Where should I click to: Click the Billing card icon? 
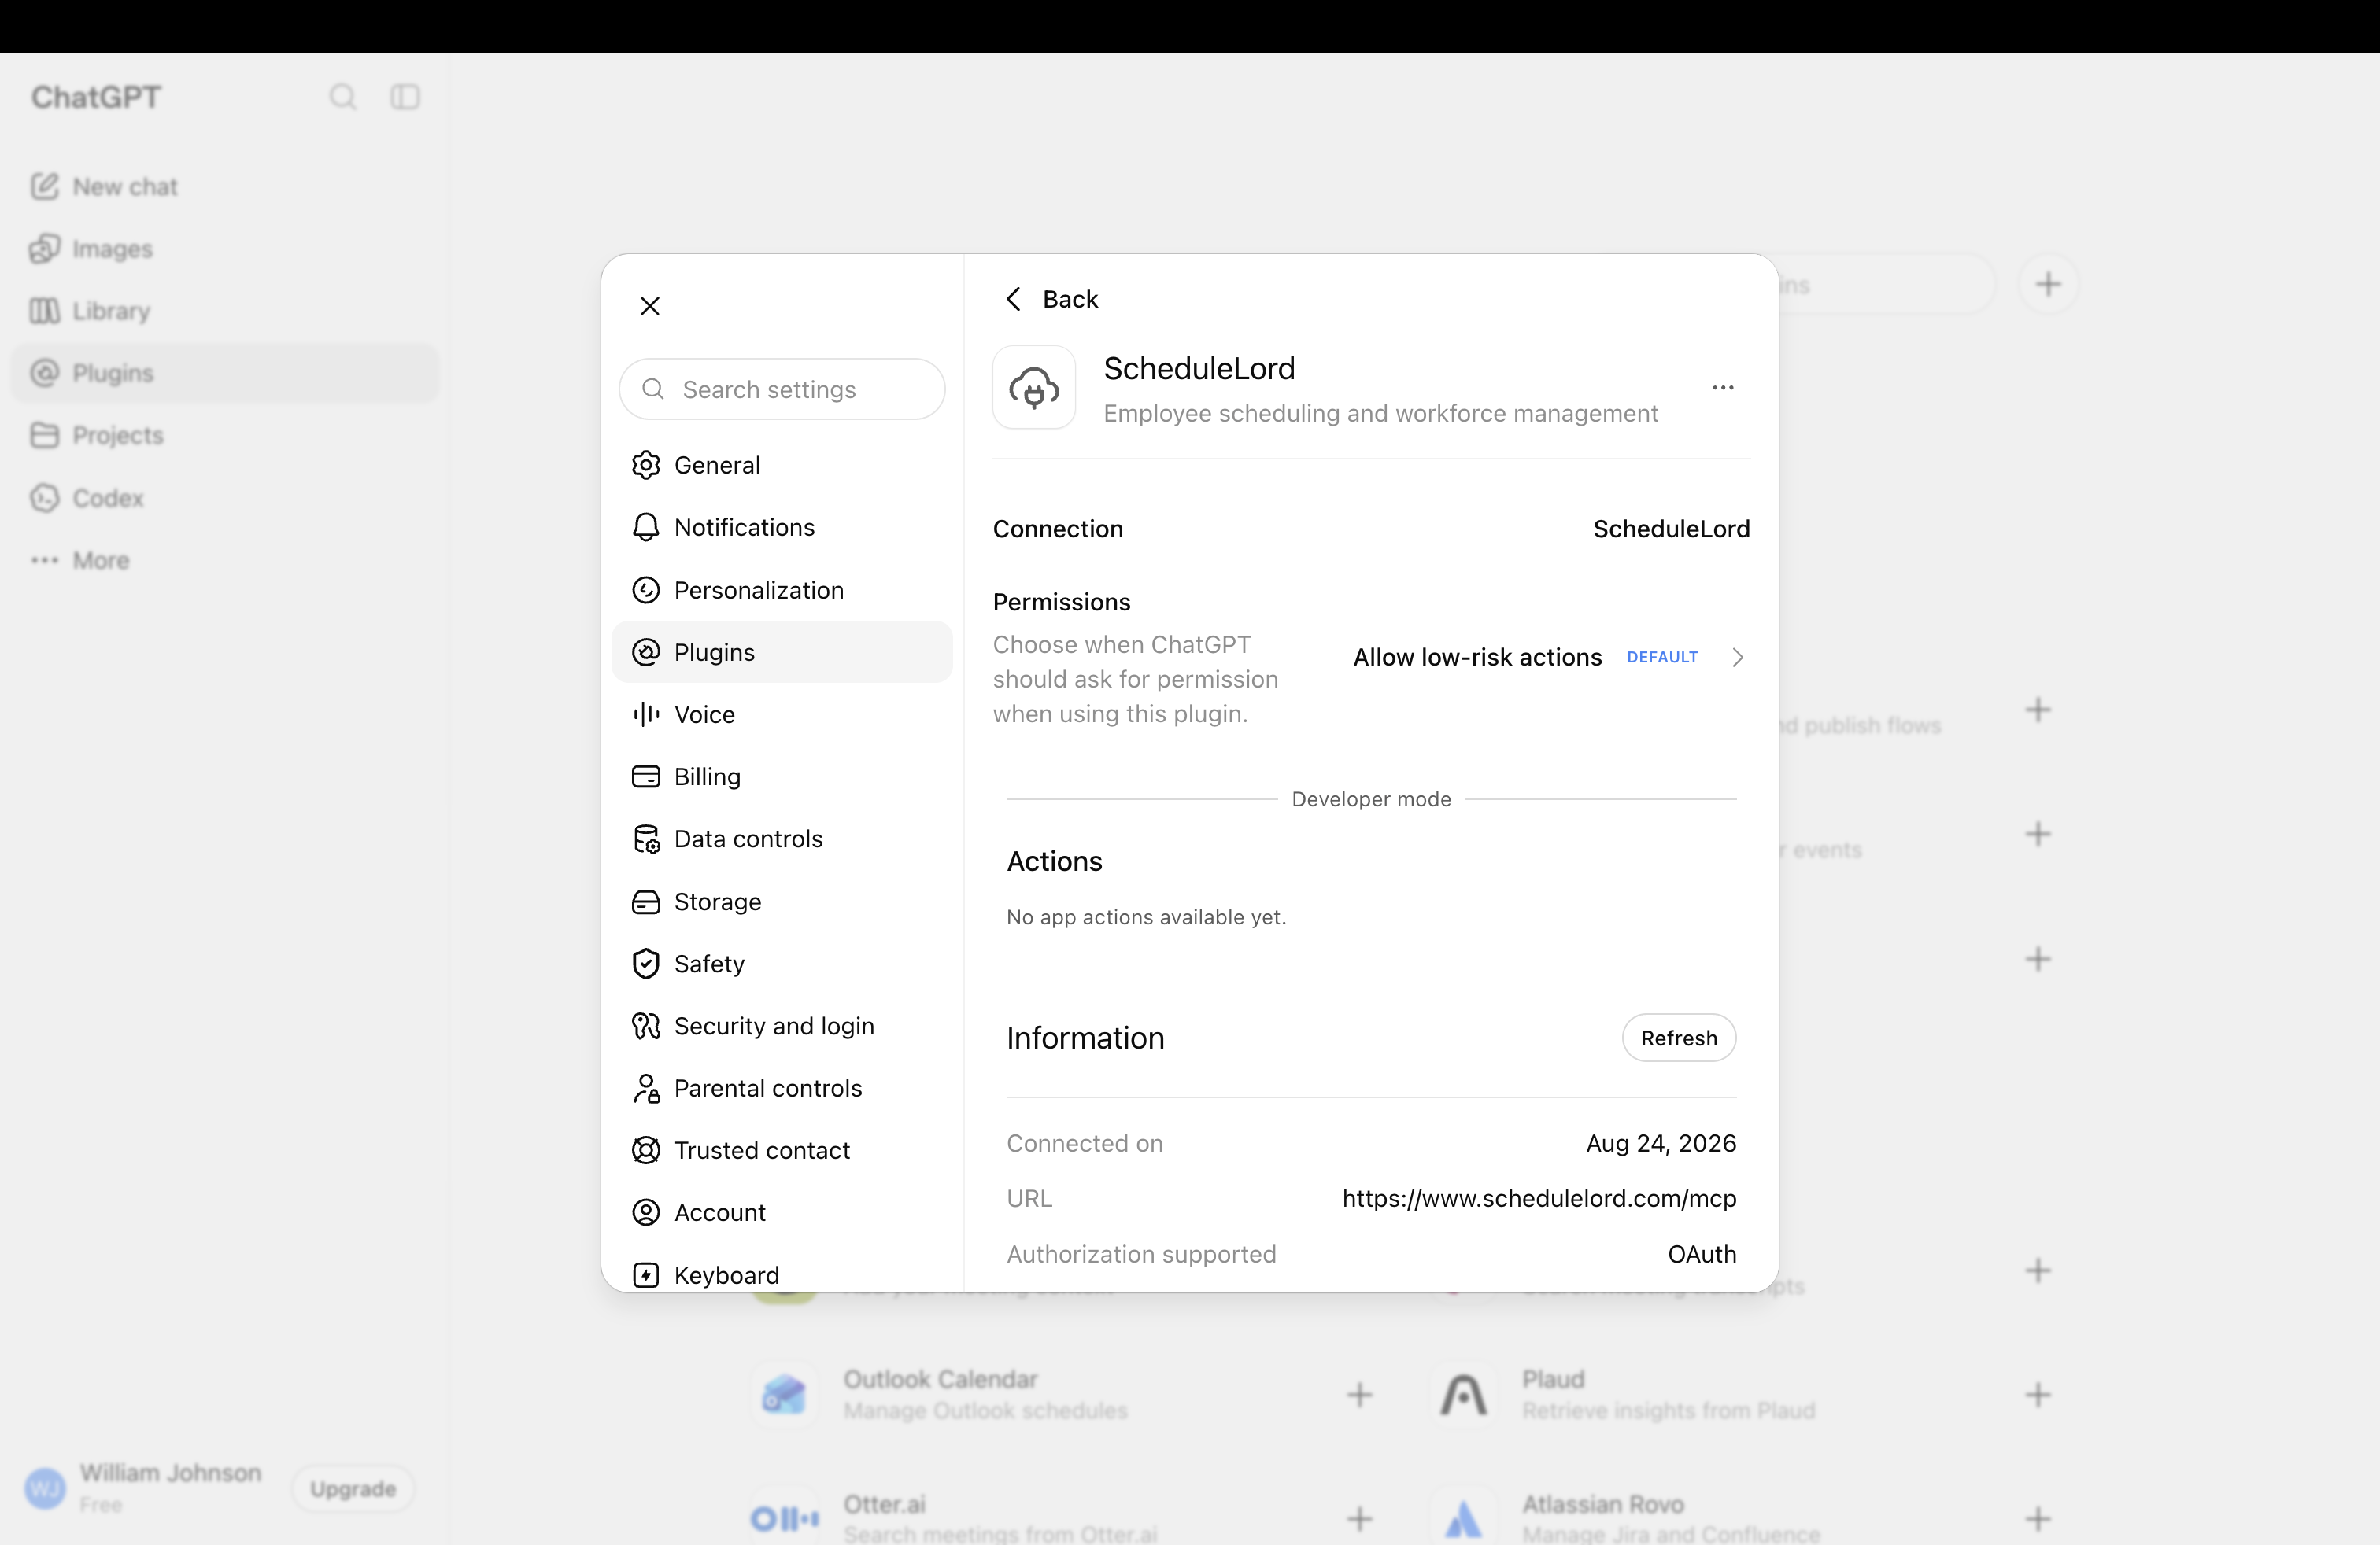click(x=646, y=776)
